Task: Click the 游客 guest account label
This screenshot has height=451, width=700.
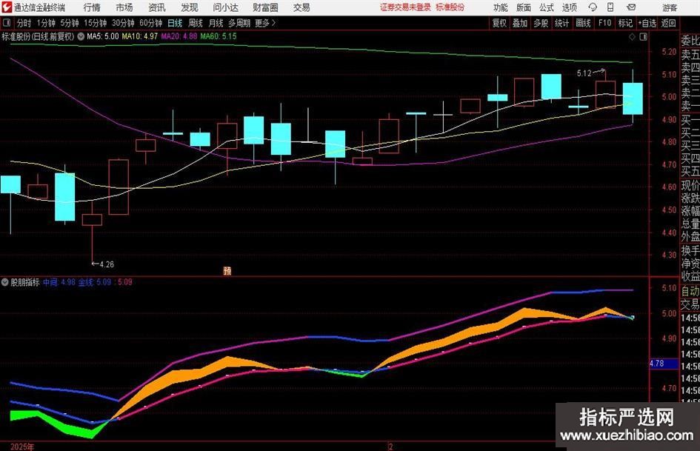Action: tap(670, 7)
